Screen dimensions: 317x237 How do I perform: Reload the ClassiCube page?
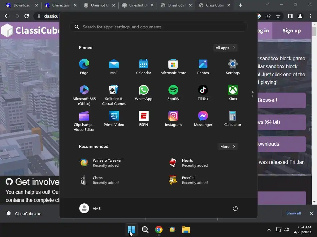[27, 16]
